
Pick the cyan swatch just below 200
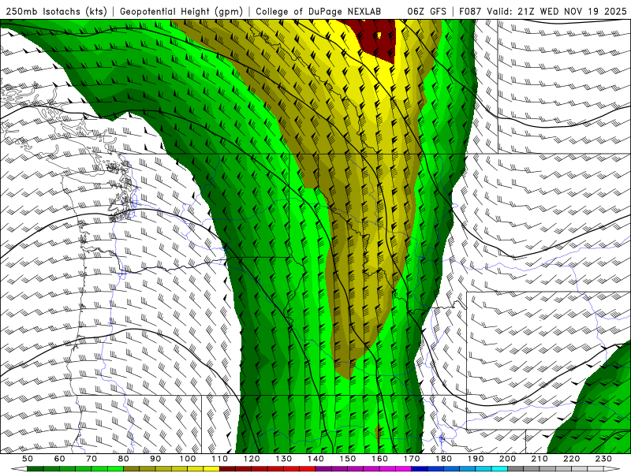(x=499, y=469)
